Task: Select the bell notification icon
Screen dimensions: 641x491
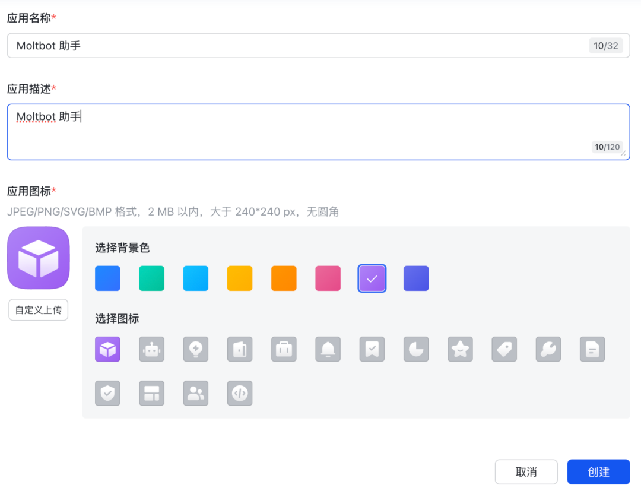Action: click(328, 349)
